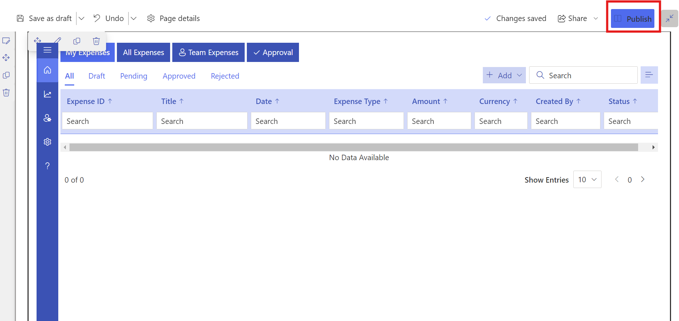Click the edit web part pencil icon

pos(58,41)
